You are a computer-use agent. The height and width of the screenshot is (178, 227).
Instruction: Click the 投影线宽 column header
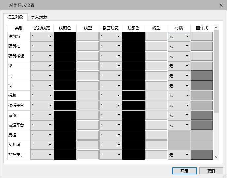pyautogui.click(x=42, y=28)
